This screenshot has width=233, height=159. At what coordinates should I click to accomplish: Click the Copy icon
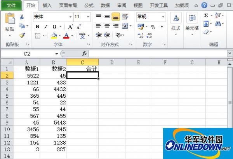tap(22, 26)
